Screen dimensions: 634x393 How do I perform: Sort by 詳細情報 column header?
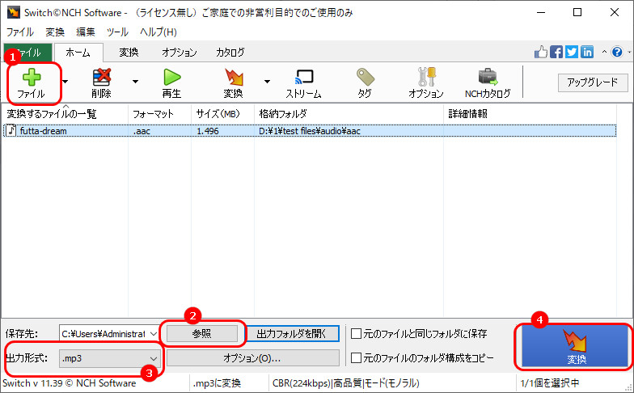click(530, 114)
